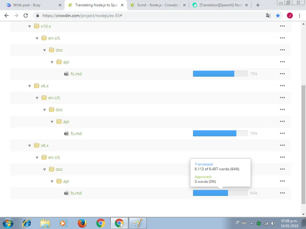Click markdown file icon of v6.x fs.md
Image resolution: width=306 pixels, height=229 pixels.
(67, 133)
